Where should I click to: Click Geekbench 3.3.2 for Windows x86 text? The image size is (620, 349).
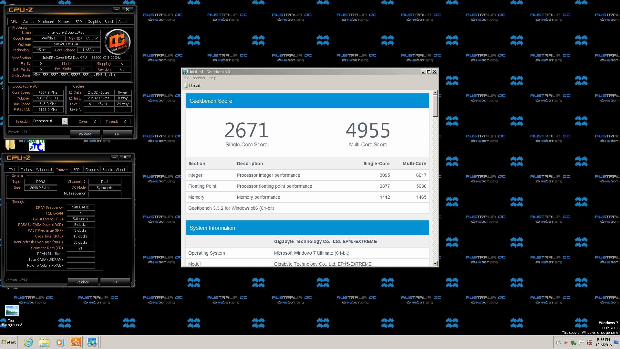point(231,208)
